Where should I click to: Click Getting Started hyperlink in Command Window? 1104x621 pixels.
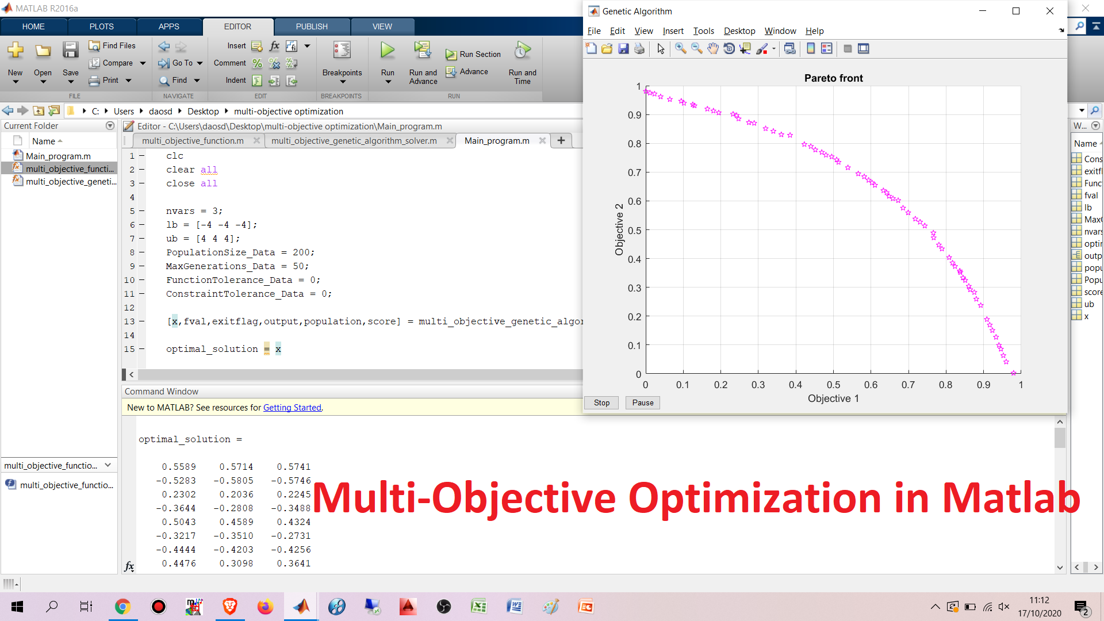pos(291,407)
